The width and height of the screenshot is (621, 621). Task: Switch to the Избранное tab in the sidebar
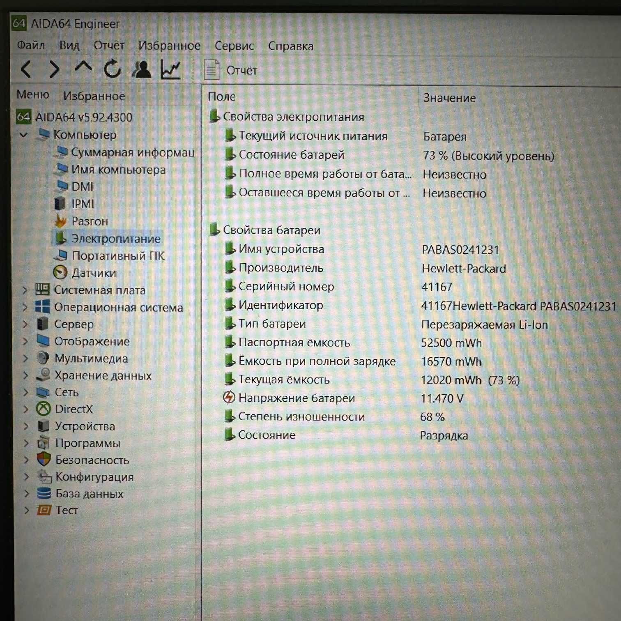click(x=94, y=96)
